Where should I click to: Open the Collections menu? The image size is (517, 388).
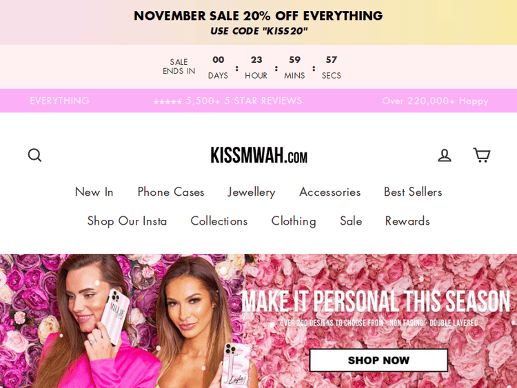click(219, 221)
